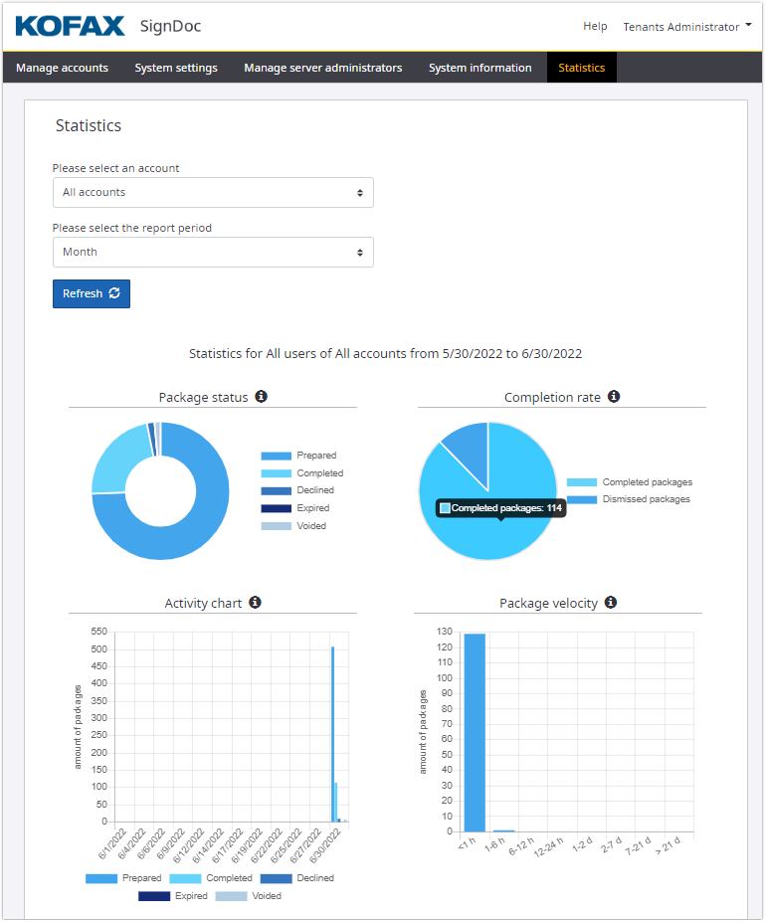Switch to Manage server administrators tab

pos(323,68)
